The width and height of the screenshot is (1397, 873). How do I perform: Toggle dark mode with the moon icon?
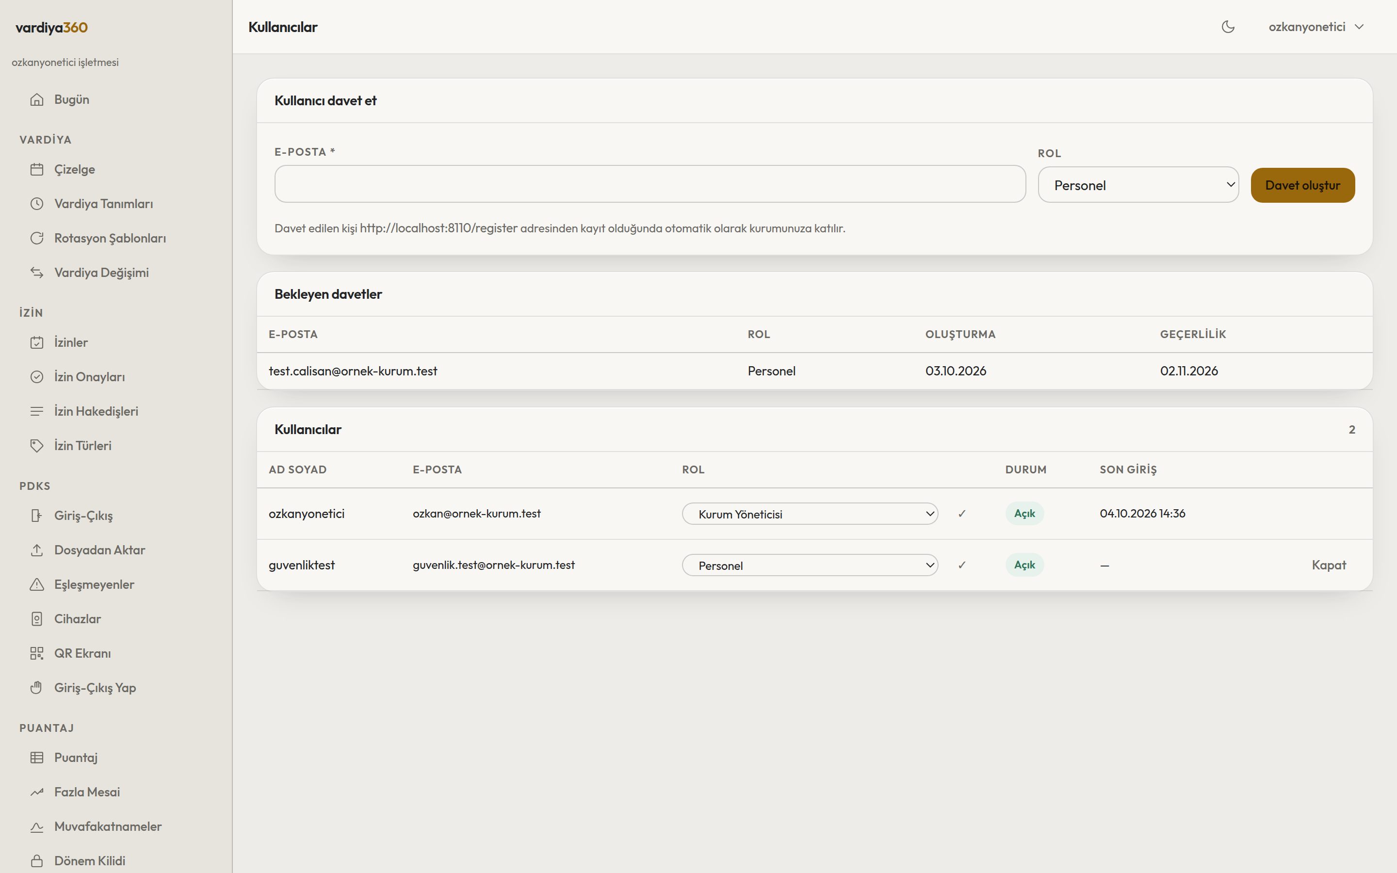[x=1228, y=27]
